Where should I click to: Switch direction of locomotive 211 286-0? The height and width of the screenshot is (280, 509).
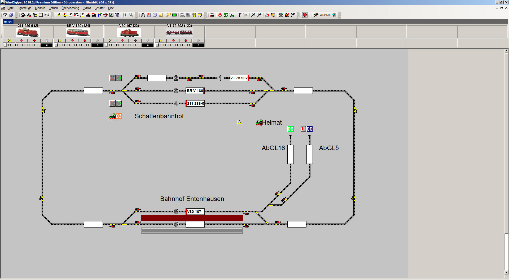click(x=22, y=41)
